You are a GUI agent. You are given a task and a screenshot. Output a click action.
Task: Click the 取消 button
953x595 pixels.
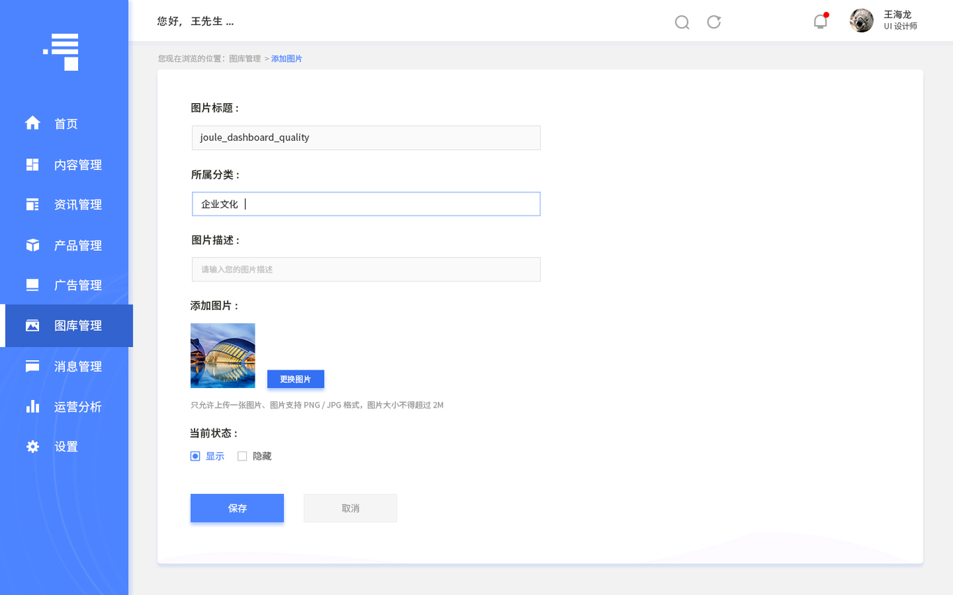pos(350,508)
